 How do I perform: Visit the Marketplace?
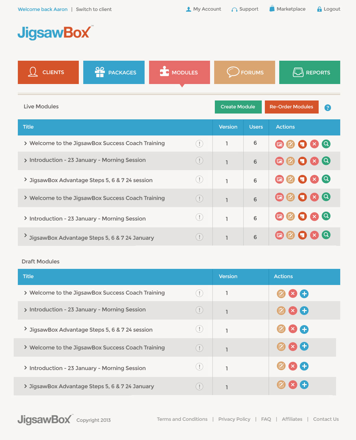(287, 9)
